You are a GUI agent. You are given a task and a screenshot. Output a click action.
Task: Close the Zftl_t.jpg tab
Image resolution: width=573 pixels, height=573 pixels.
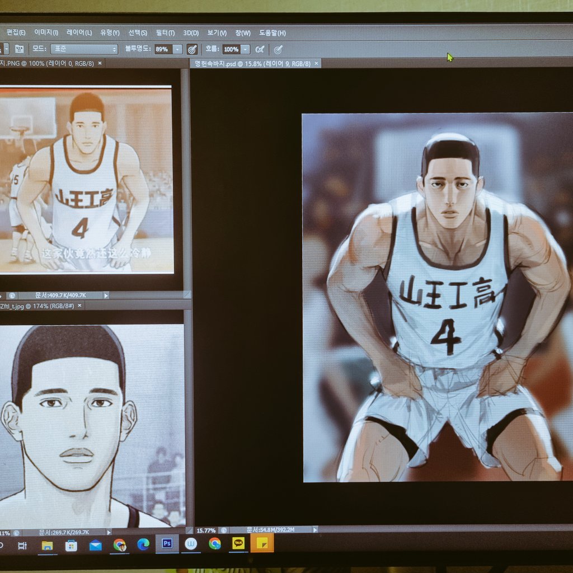pos(79,306)
